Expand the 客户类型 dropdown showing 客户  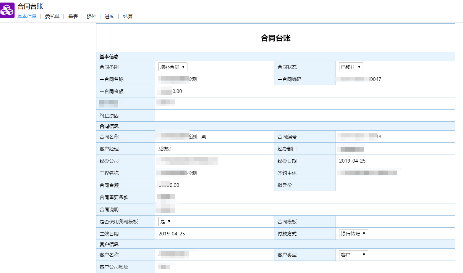tap(353, 255)
